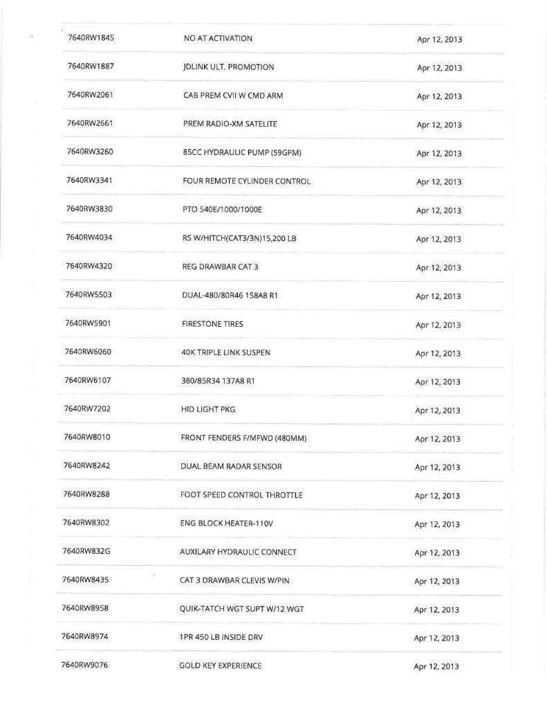
Task: Select 'FOOT SPEED CONTROL THROTTLE' text
Action: (241, 495)
